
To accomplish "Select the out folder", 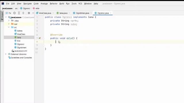I will (16, 24).
